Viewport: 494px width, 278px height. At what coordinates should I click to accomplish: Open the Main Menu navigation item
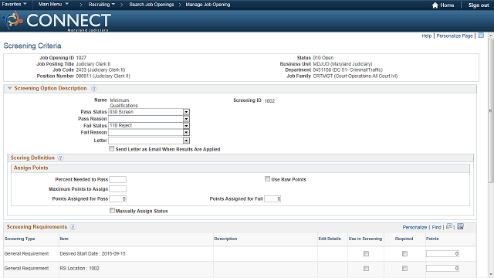53,5
